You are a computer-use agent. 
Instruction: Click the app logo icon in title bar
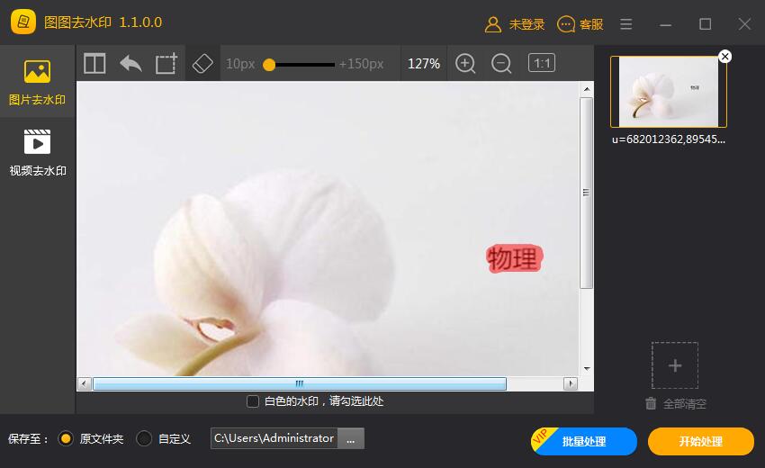coord(23,22)
